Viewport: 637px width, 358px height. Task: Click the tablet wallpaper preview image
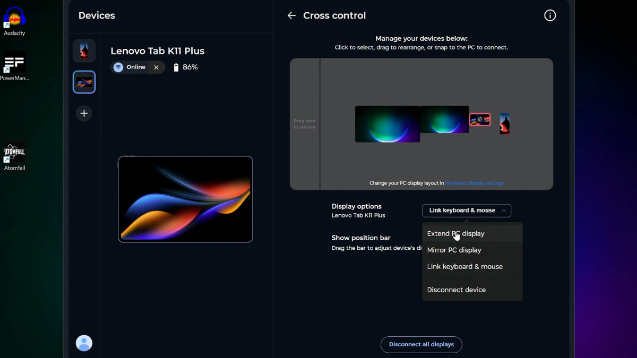tap(185, 199)
